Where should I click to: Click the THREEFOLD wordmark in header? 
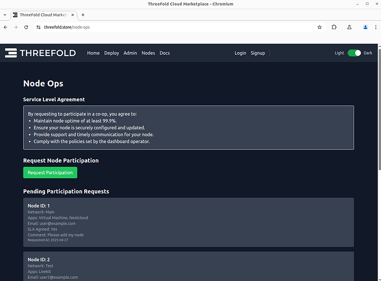tap(48, 53)
